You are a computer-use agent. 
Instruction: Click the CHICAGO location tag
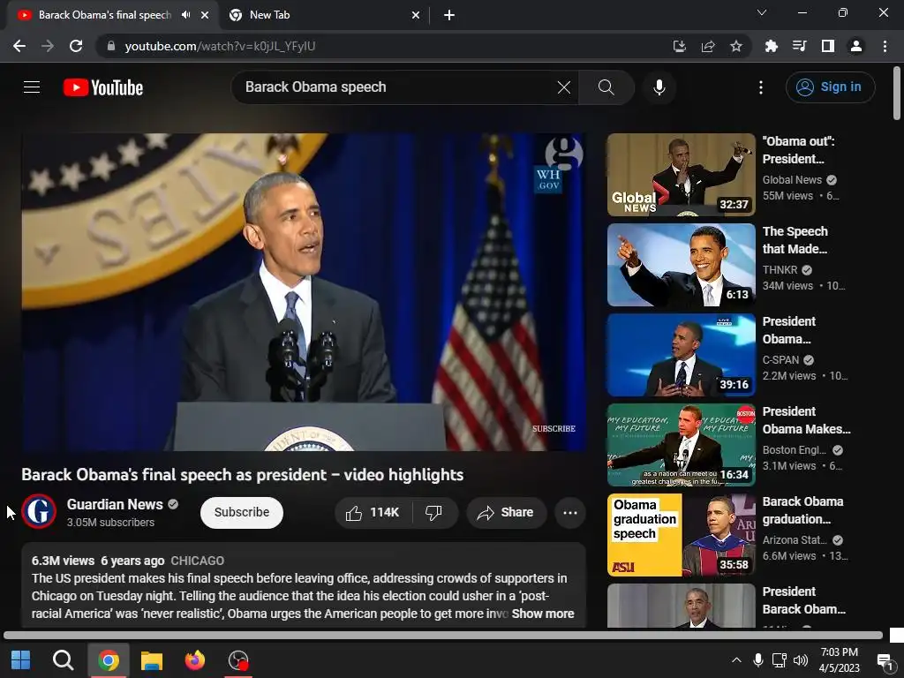click(x=197, y=561)
